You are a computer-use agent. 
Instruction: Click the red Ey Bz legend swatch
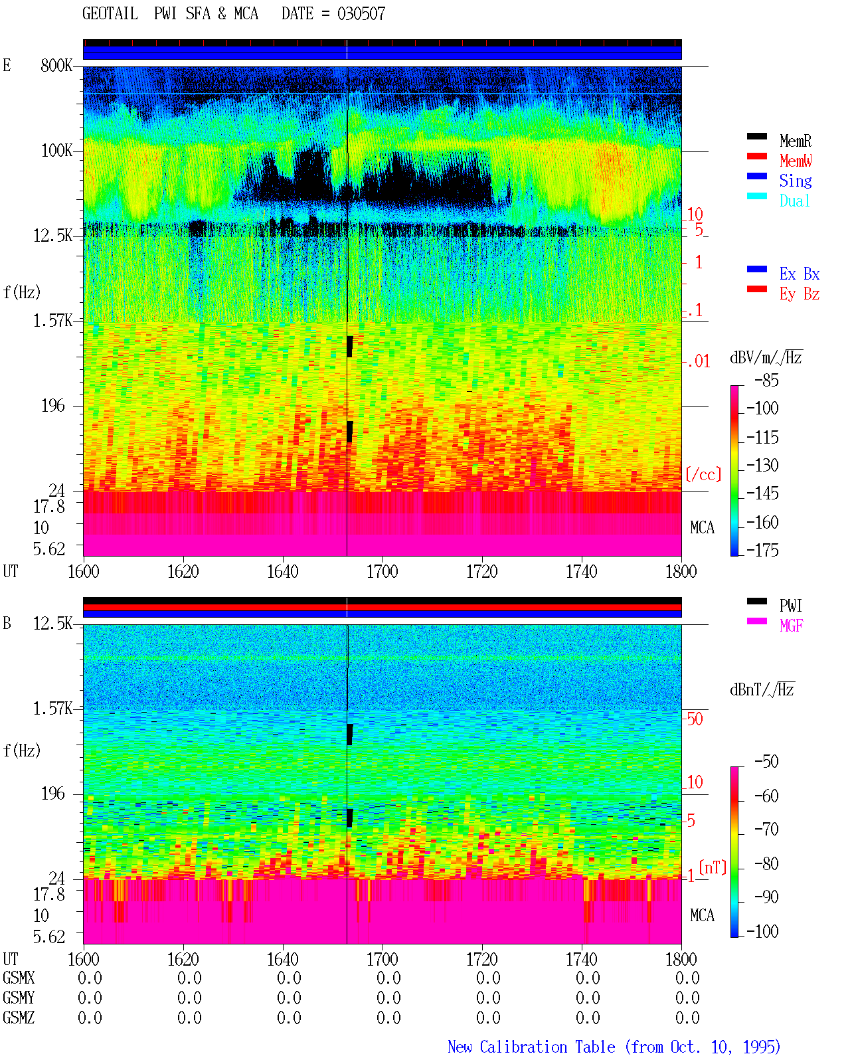(757, 289)
